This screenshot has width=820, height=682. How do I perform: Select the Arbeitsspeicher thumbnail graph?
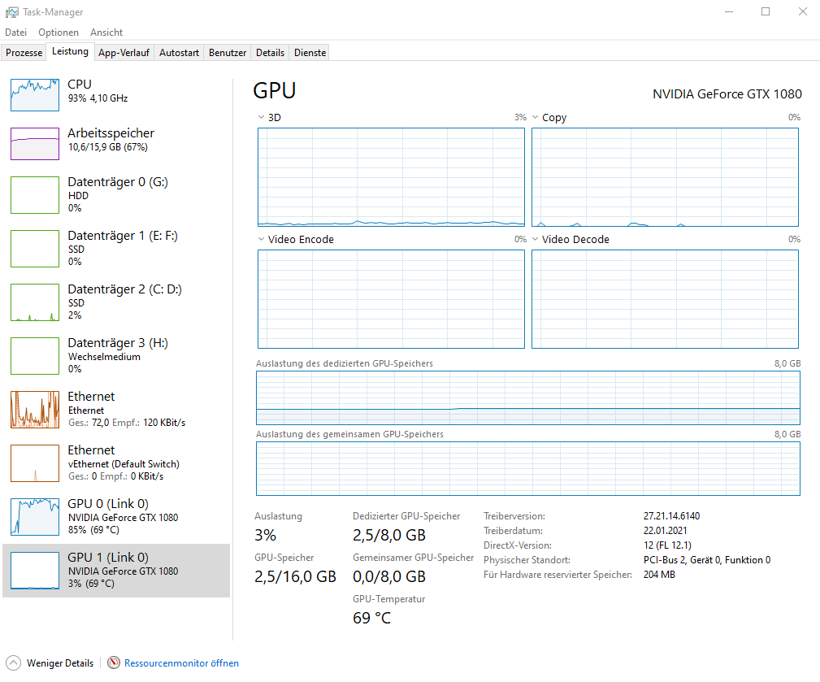pyautogui.click(x=34, y=144)
